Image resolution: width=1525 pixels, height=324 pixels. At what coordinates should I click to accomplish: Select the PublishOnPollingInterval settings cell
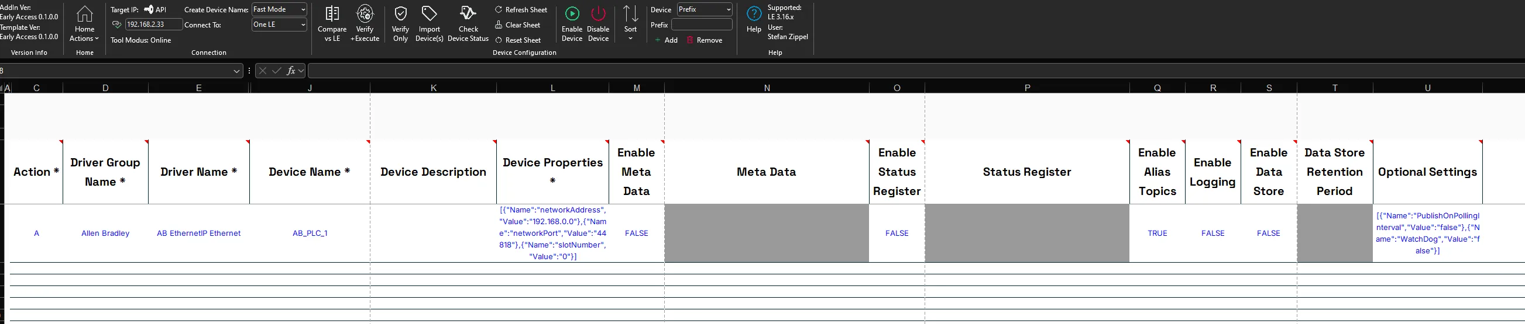(1428, 233)
